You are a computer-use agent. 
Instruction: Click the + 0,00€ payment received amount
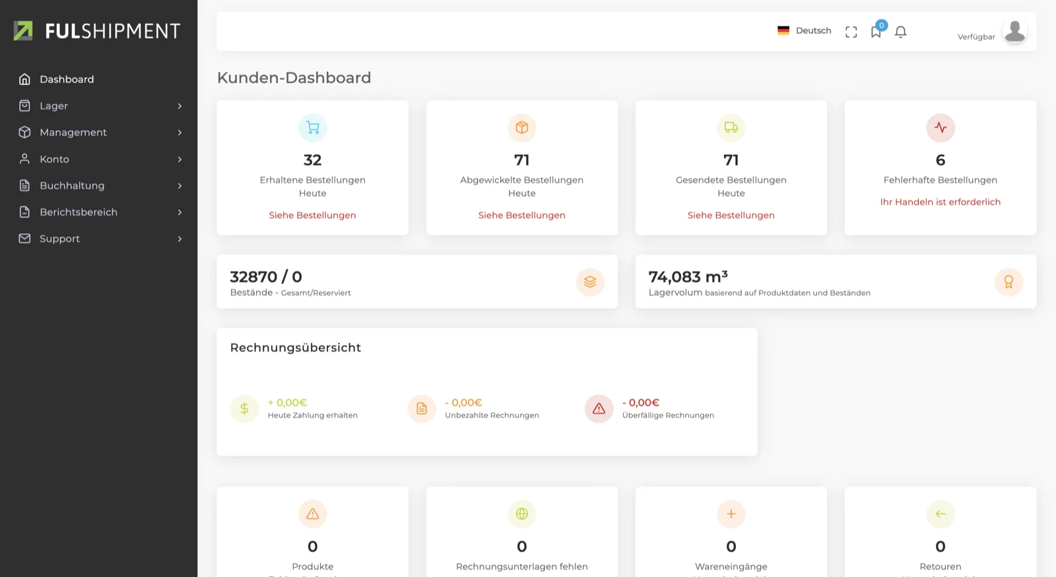tap(287, 402)
